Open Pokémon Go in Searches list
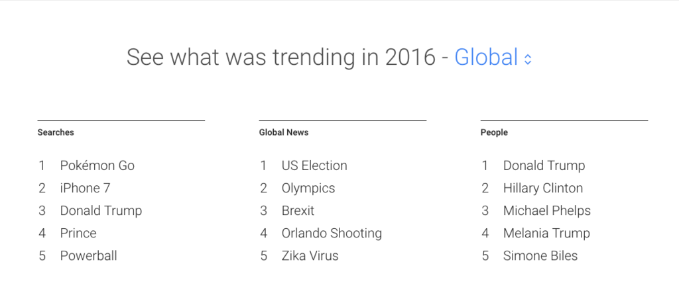This screenshot has width=679, height=297. coord(97,166)
